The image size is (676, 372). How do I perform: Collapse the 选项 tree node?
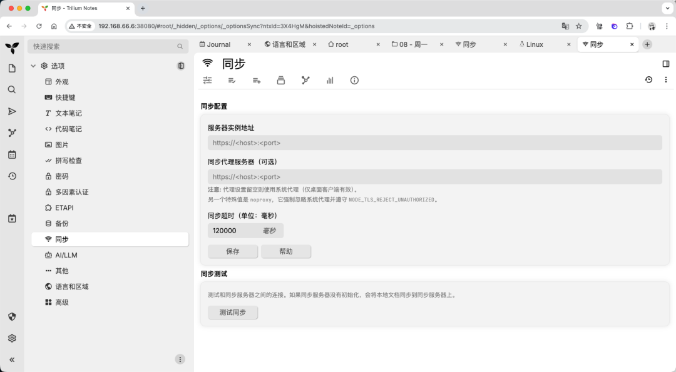point(33,66)
